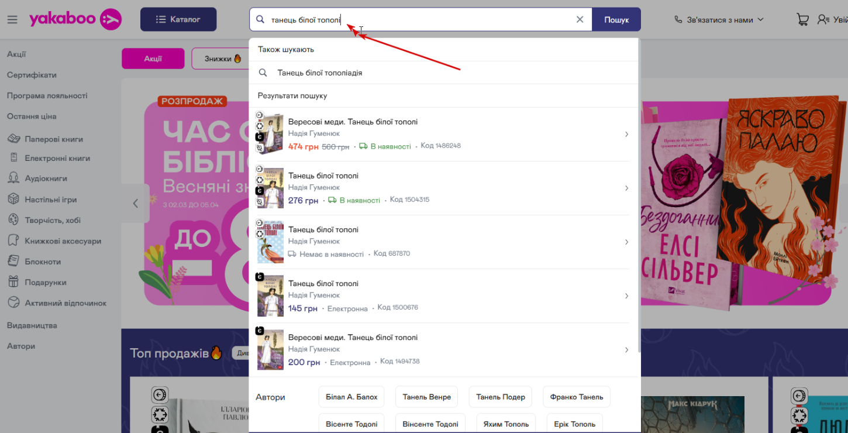848x433 pixels.
Task: Go to Yakaboo home via logo
Action: 75,19
